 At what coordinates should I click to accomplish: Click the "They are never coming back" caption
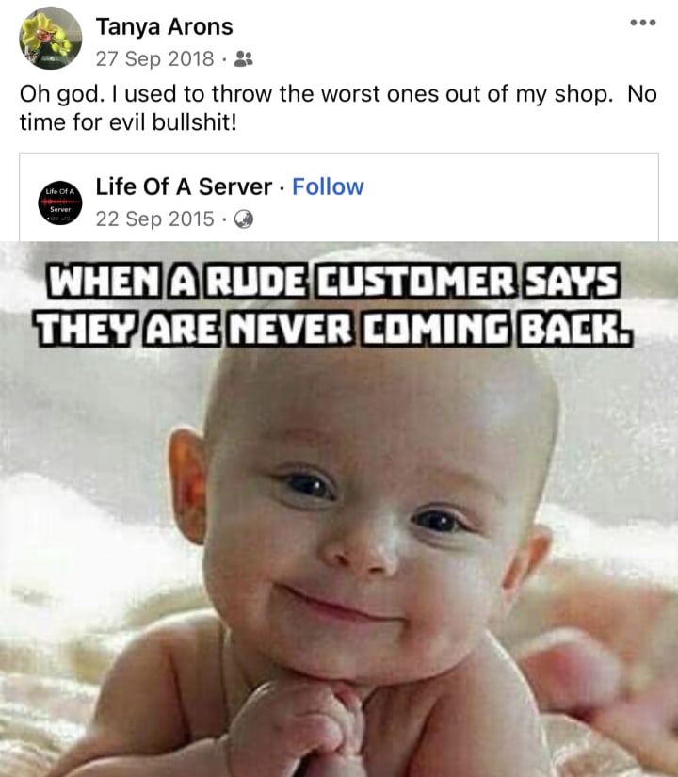(x=333, y=328)
